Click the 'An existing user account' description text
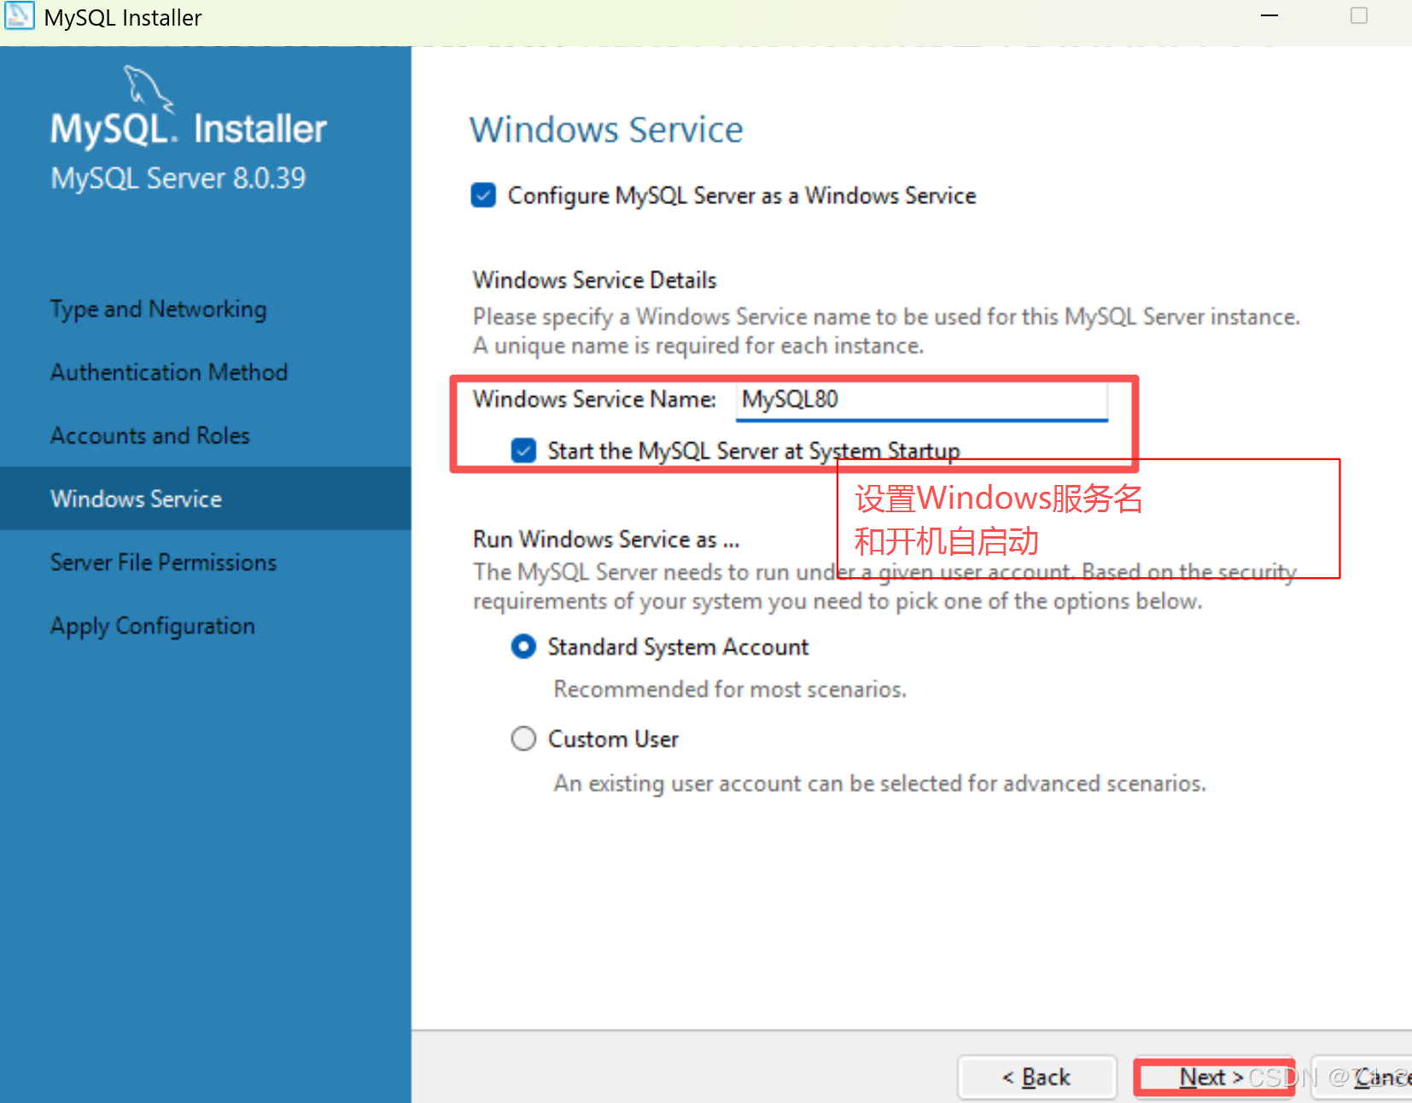The height and width of the screenshot is (1103, 1412). click(x=879, y=783)
